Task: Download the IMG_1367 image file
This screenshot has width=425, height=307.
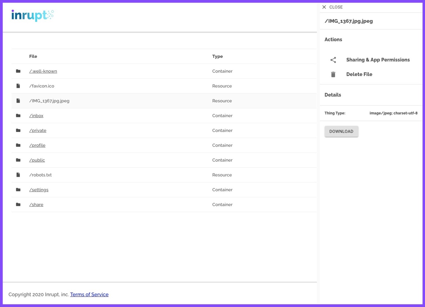Action: tap(341, 131)
